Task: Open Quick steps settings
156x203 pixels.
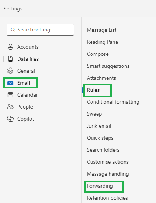Action: (100, 138)
